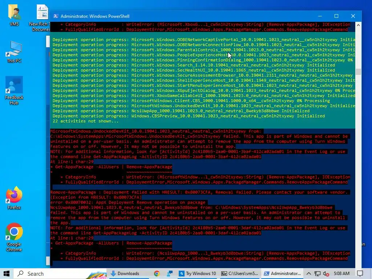Viewport: 372px width, 279px height.
Task: Open the muted volume tray icon
Action: coord(326,274)
